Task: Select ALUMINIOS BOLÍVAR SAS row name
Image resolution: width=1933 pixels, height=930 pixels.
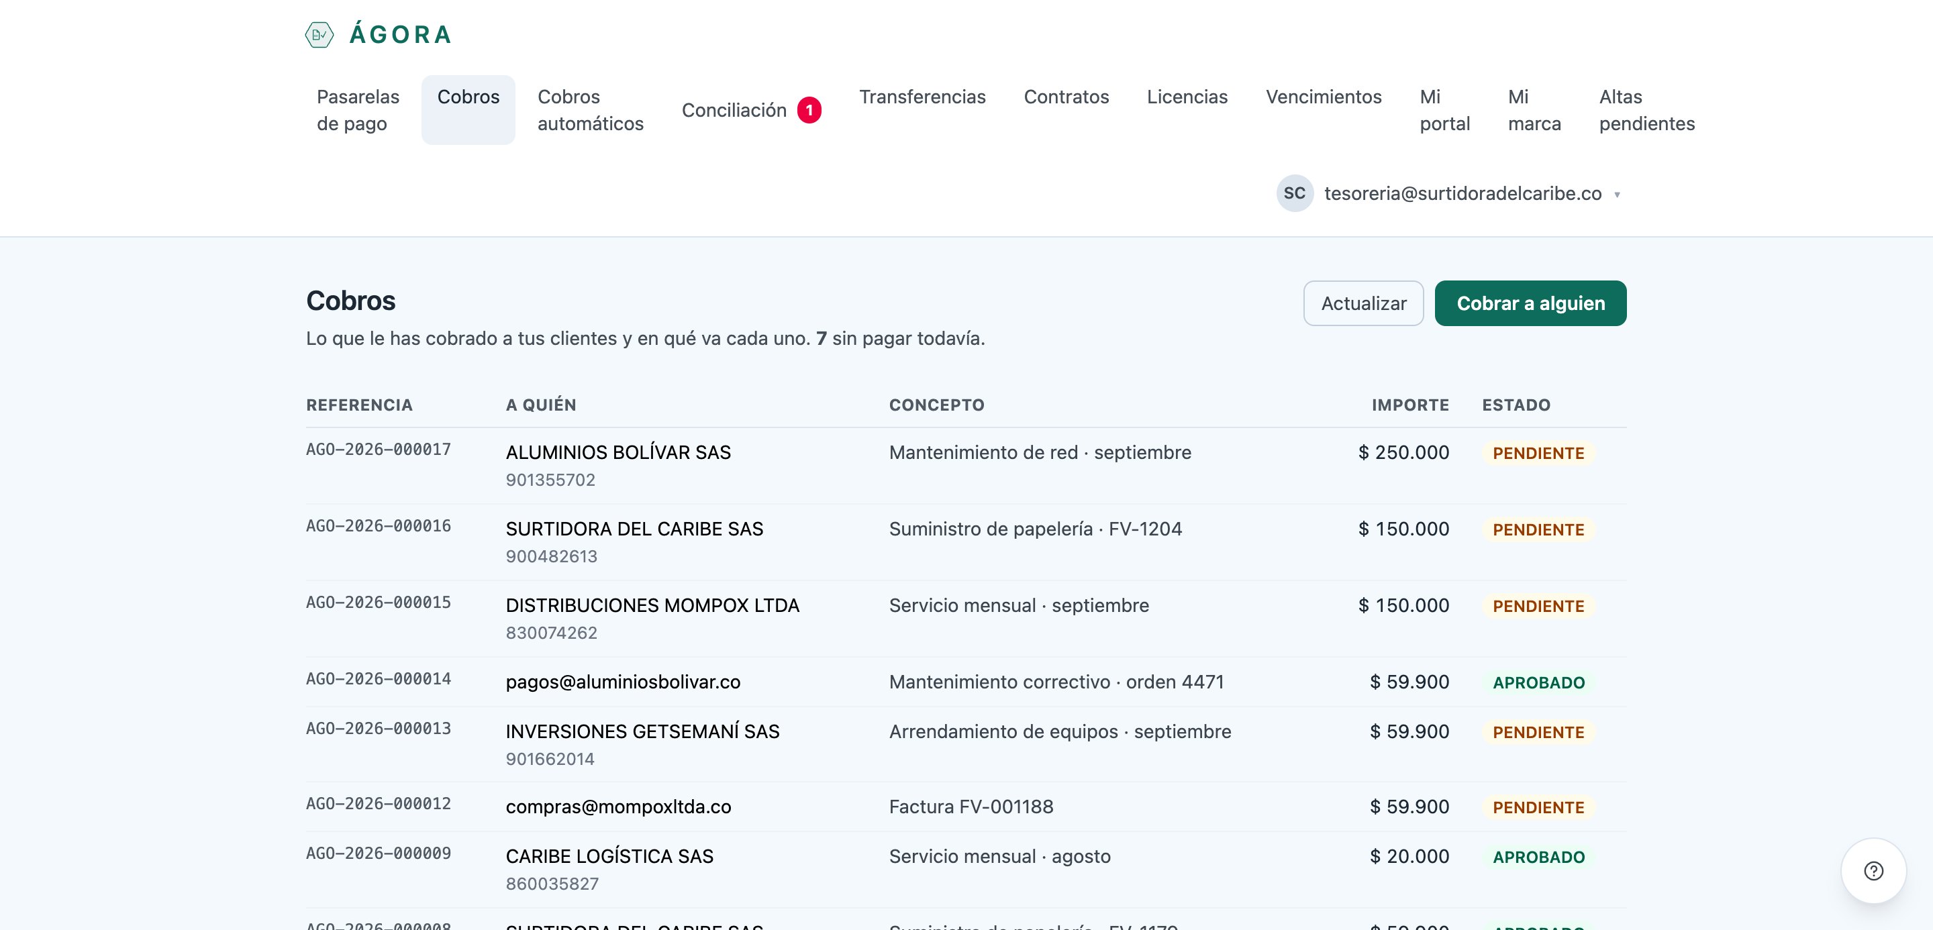Action: (618, 452)
